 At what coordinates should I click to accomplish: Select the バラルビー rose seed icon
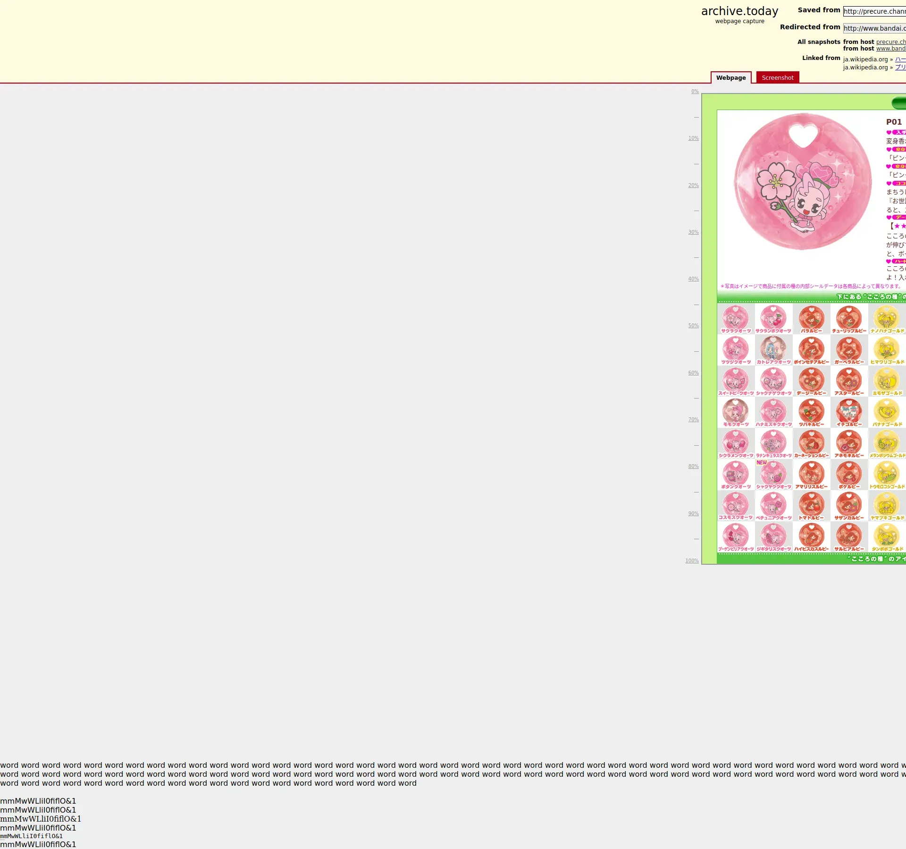pos(811,318)
